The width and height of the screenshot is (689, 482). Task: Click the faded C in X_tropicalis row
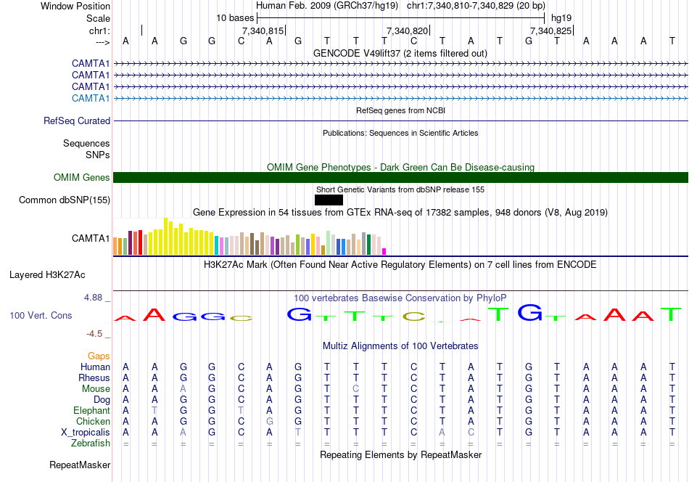pos(471,433)
